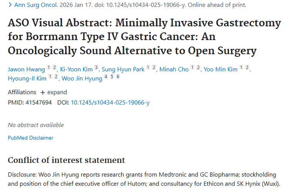
Task: Click the ASO Visual Abstract article title
Action: [144, 37]
